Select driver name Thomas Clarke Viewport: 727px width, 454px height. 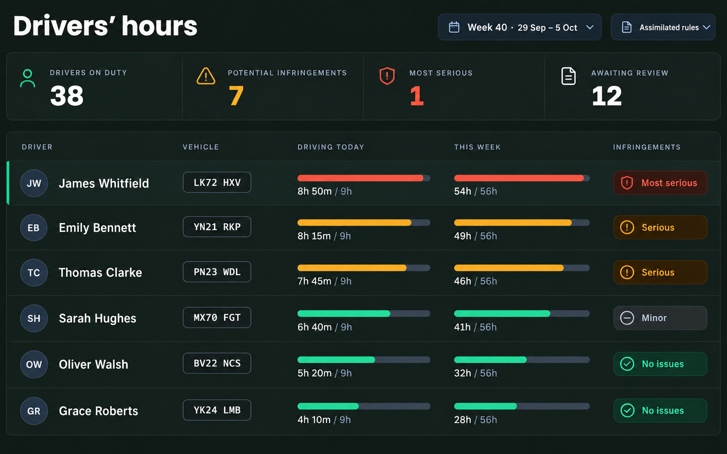coord(100,273)
